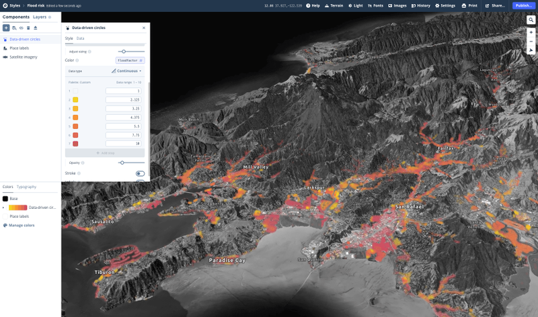This screenshot has width=538, height=317.
Task: Click the value field showing 5.5
Action: coord(124,126)
